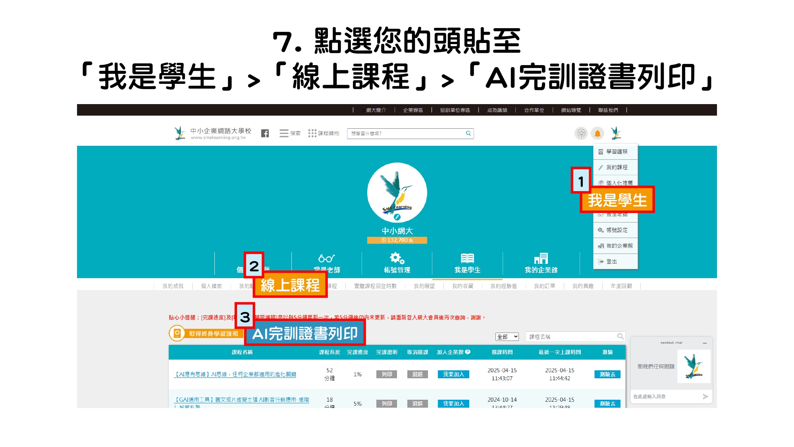Select 學習護照 in the dropdown menu
Screen dimensions: 794x447
pyautogui.click(x=617, y=152)
